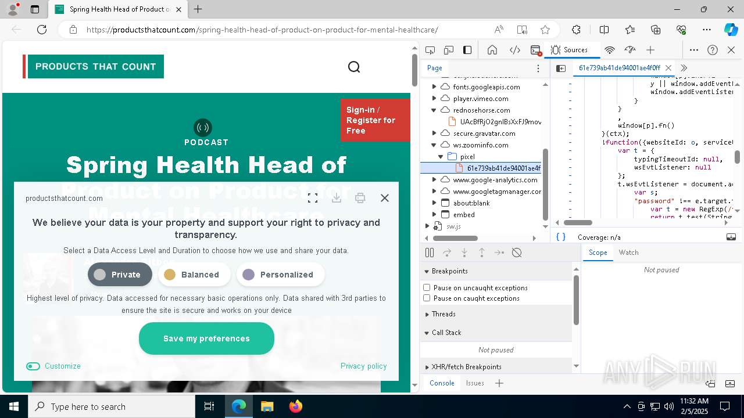Open UAcBfRjO2gnIBsXxFJ9mov file
The width and height of the screenshot is (744, 418).
pyautogui.click(x=500, y=121)
